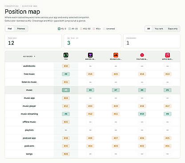Click SoundCloud's rank for free music
Viewport: 185px width, 163px height.
click(116, 74)
